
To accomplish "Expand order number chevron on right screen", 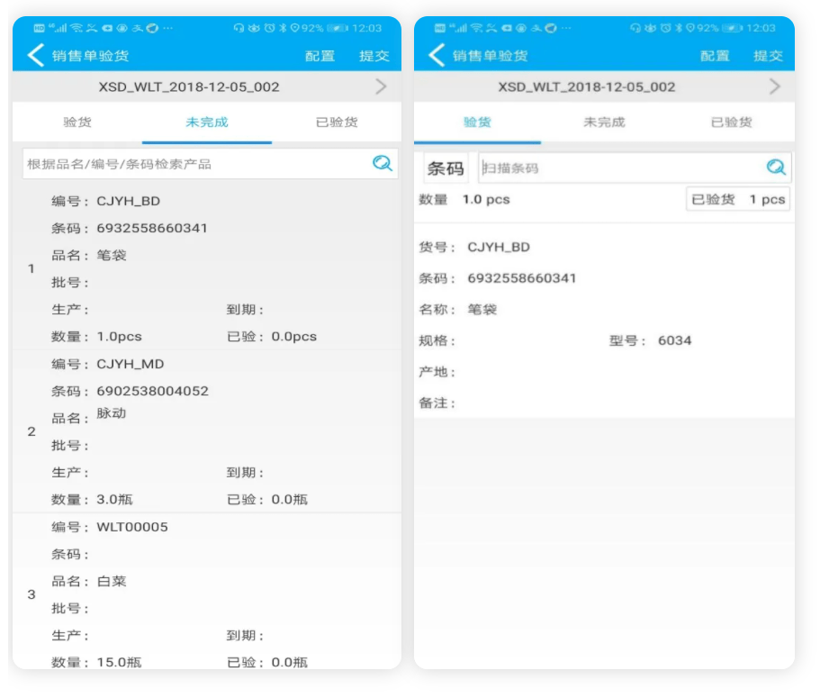I will point(775,86).
